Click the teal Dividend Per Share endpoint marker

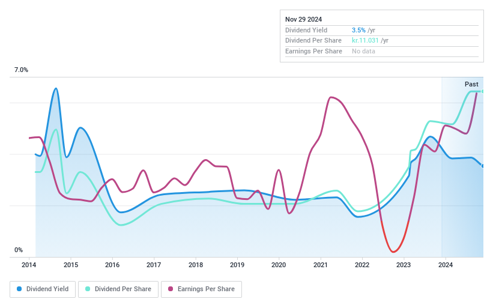coord(483,91)
